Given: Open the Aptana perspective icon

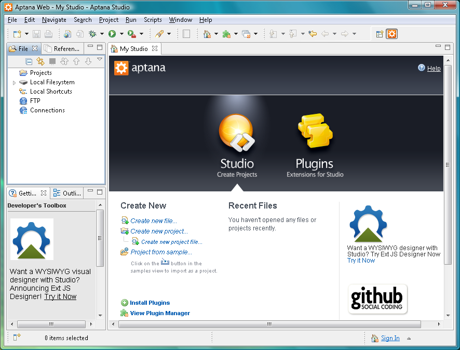Looking at the screenshot, I should [392, 34].
